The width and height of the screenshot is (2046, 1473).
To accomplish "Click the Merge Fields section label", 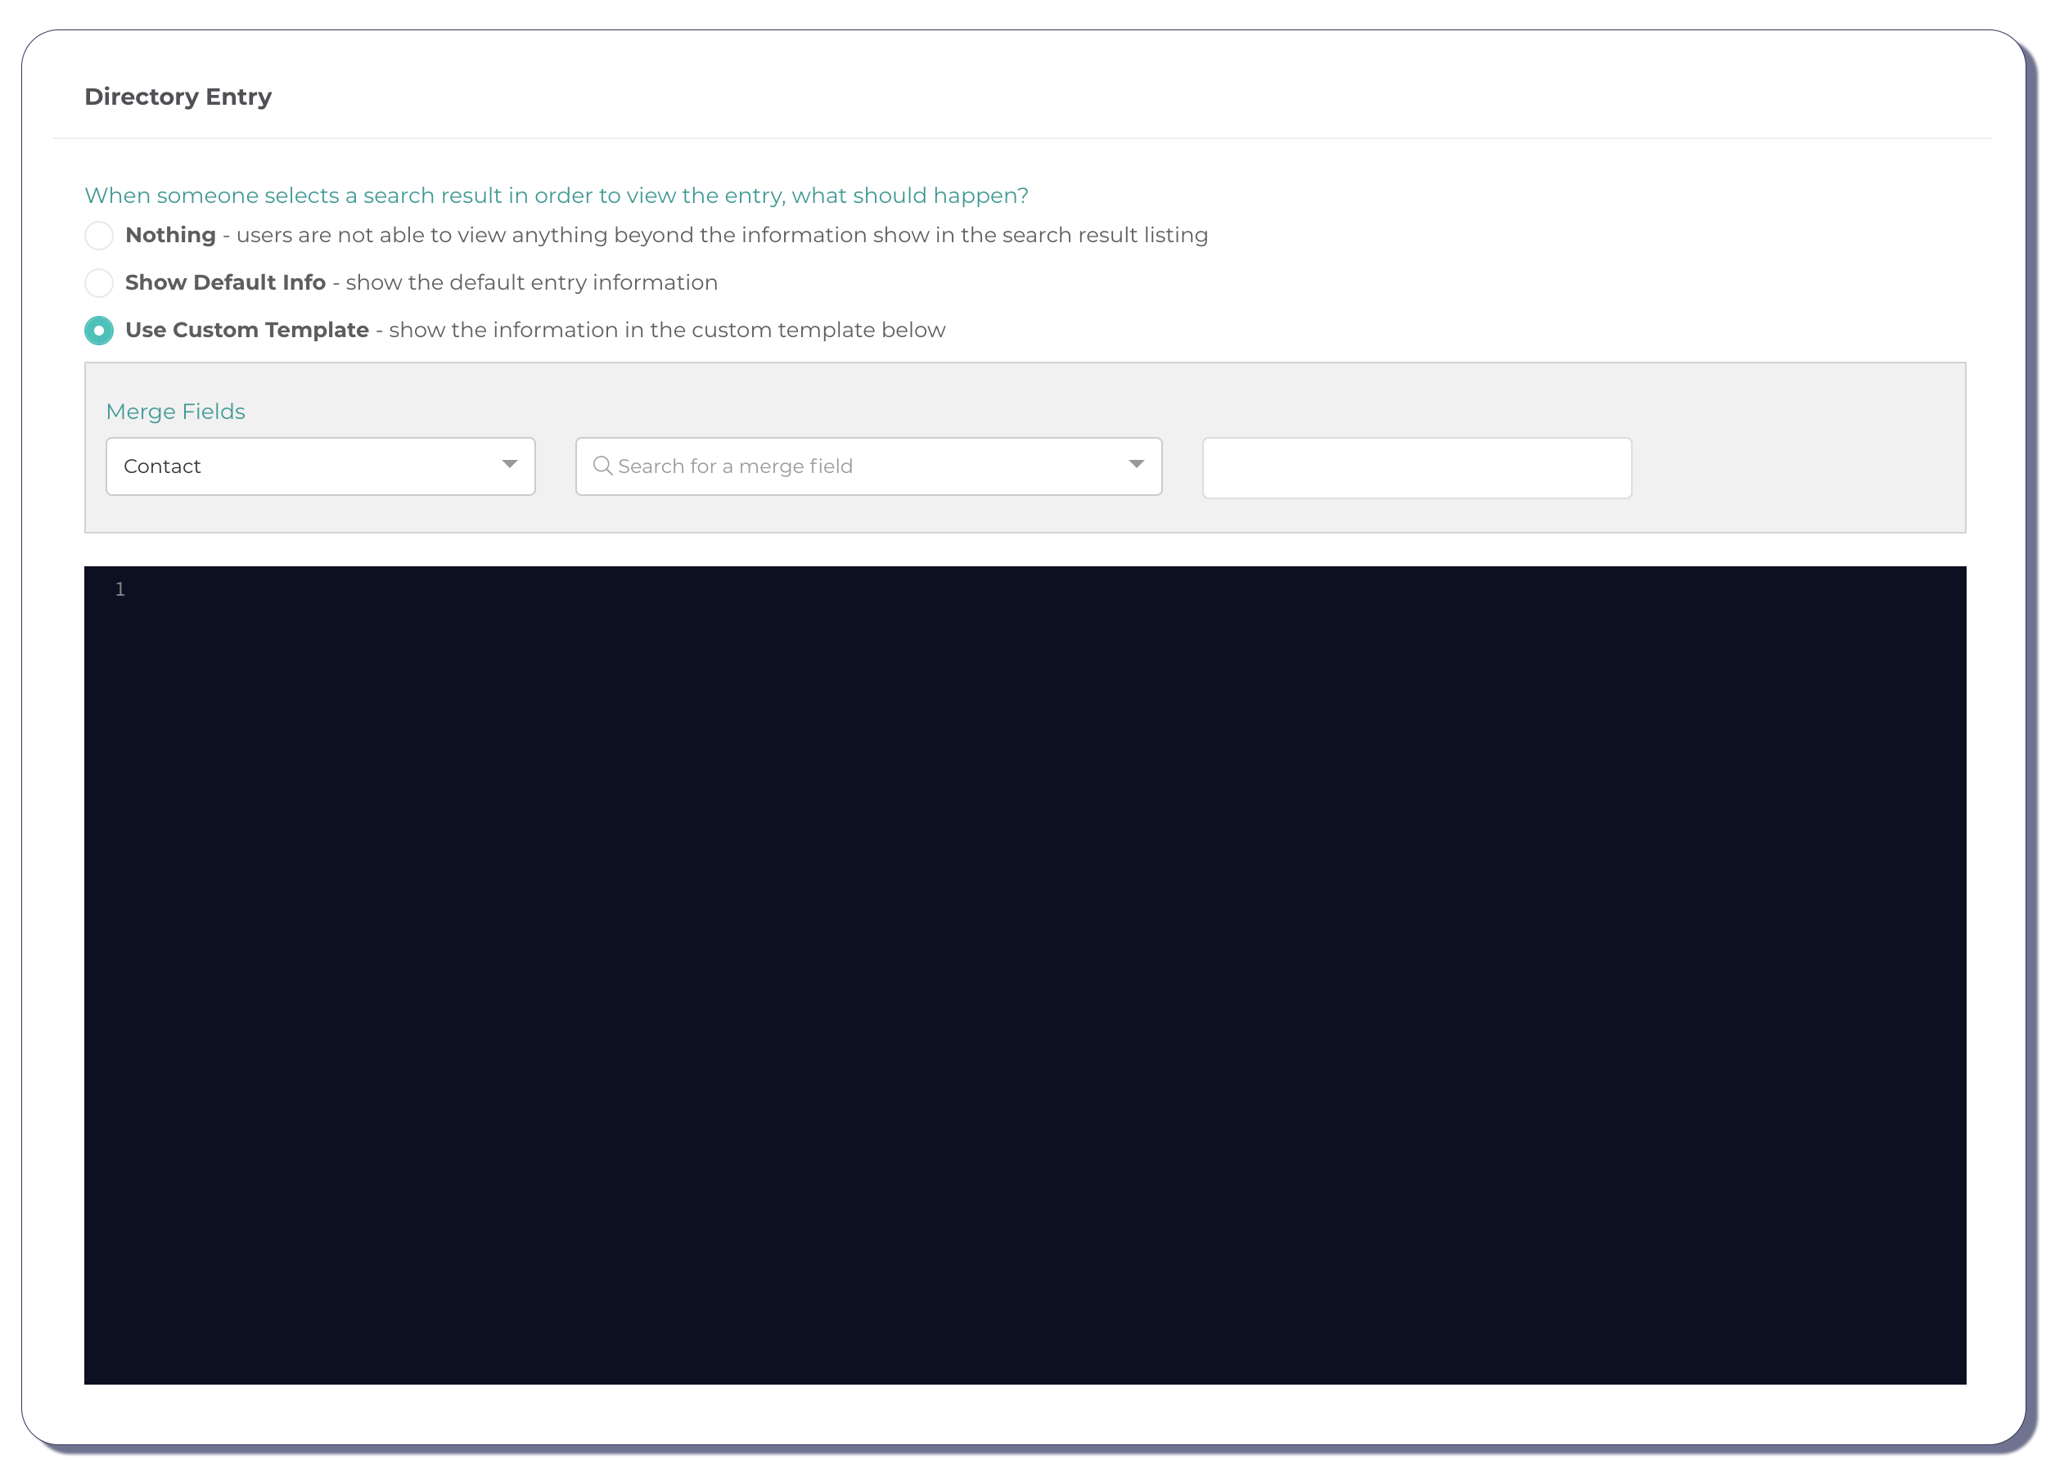I will (x=176, y=412).
